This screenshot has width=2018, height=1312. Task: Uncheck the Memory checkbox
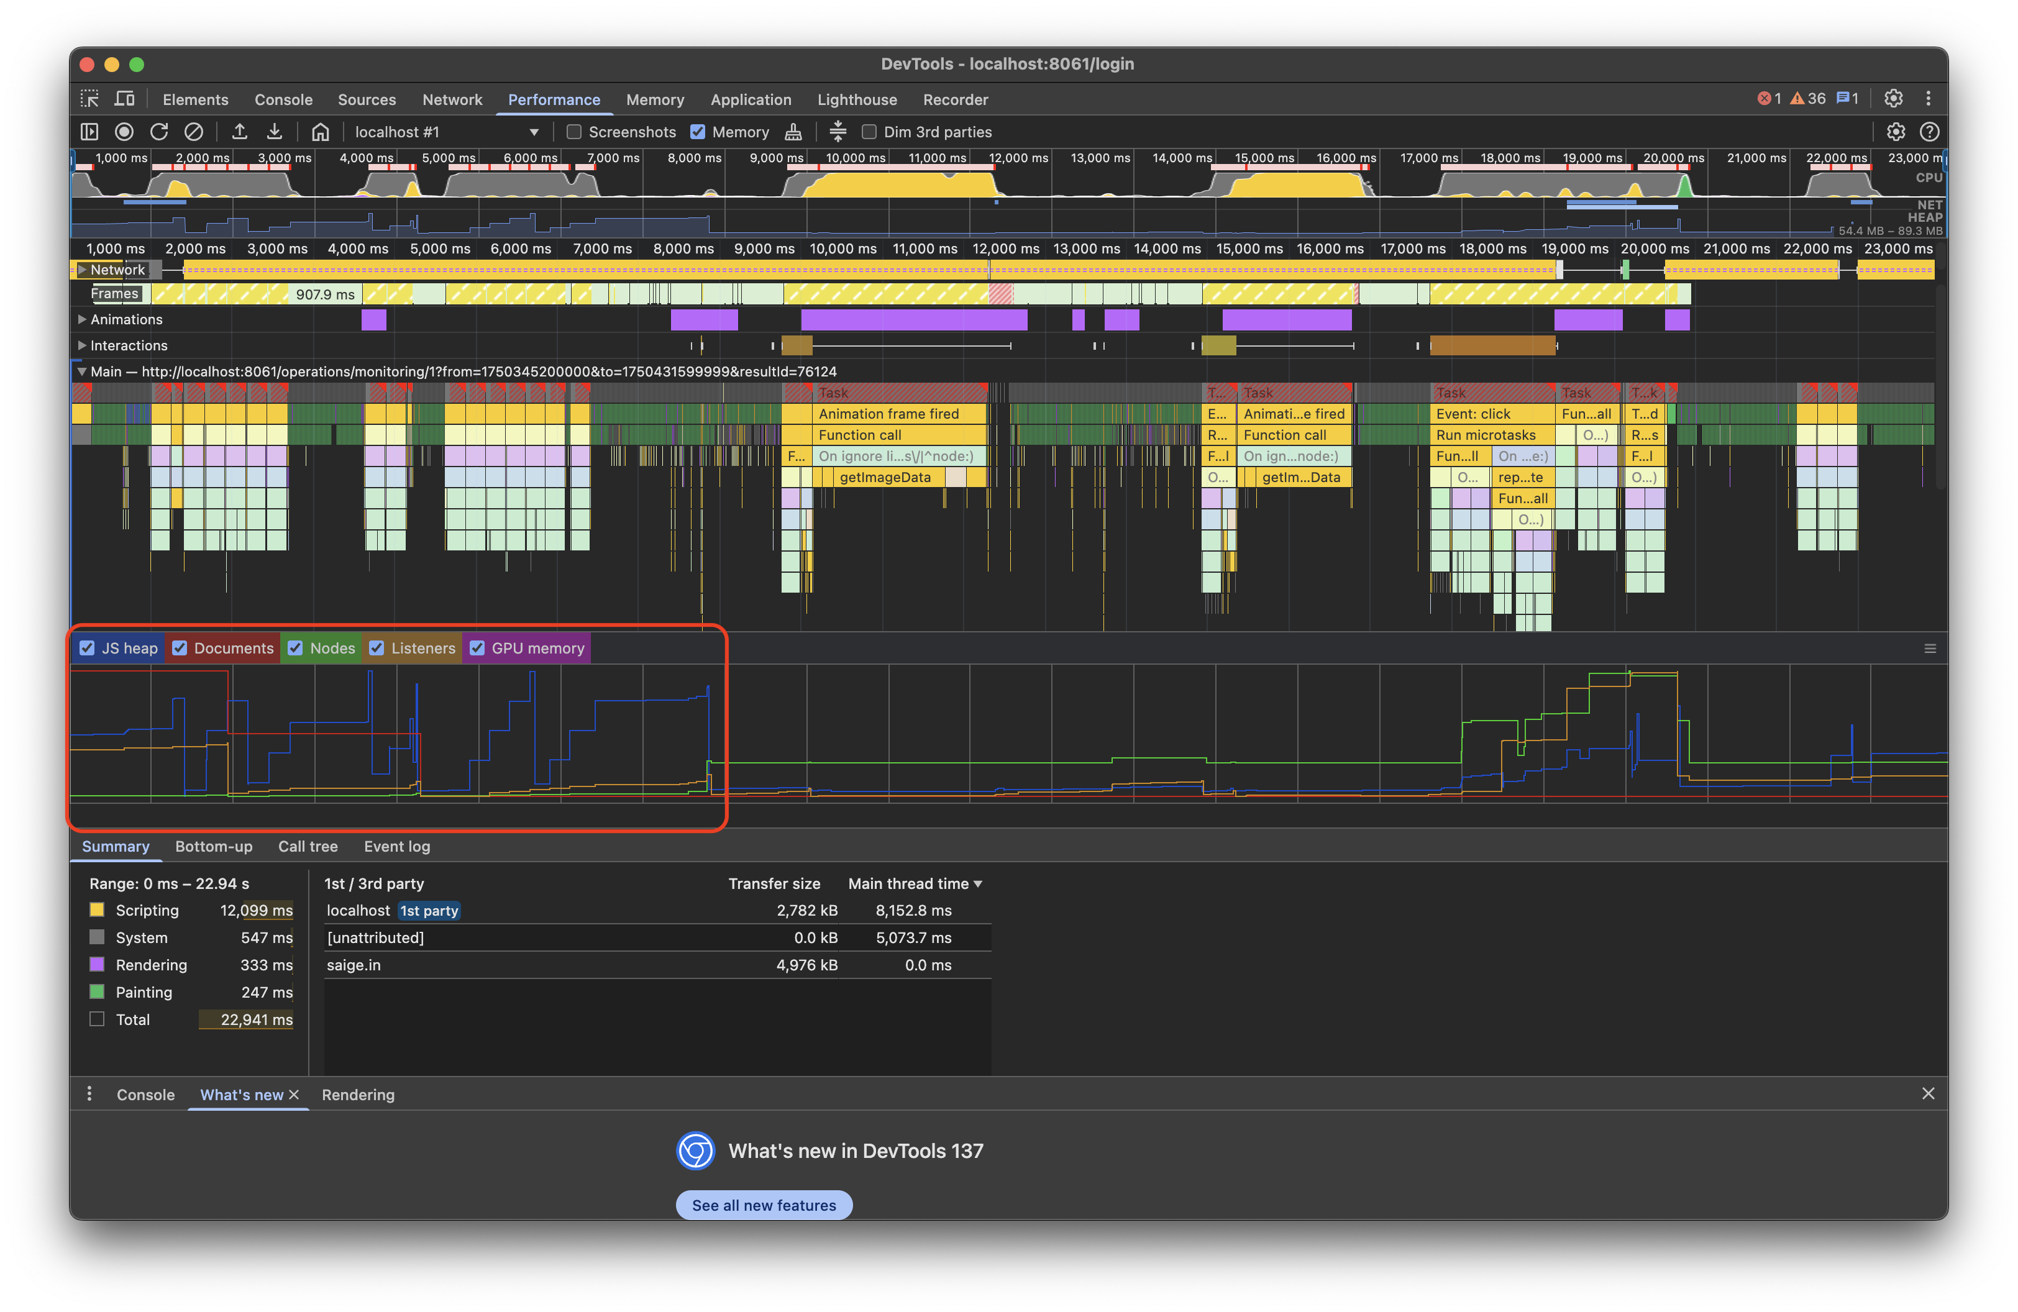tap(698, 132)
